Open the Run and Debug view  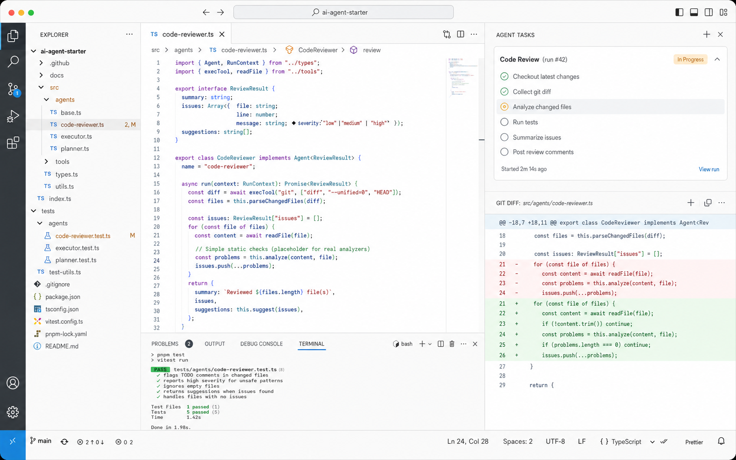(x=13, y=116)
